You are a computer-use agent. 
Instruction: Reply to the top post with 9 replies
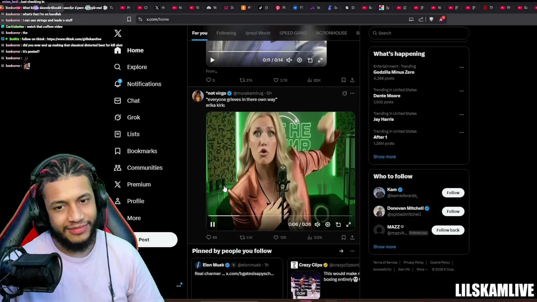pyautogui.click(x=210, y=80)
